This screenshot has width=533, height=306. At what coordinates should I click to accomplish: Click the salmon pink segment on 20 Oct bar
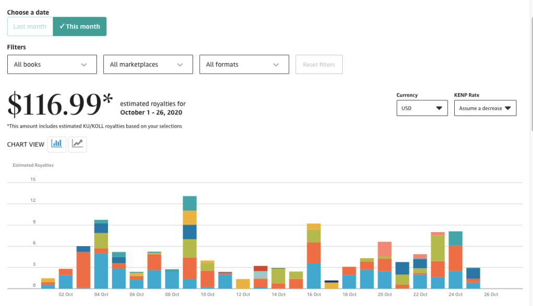point(385,250)
